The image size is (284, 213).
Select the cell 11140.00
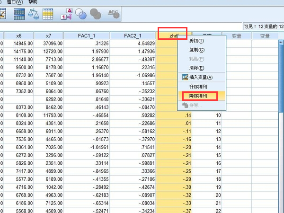[19, 60]
